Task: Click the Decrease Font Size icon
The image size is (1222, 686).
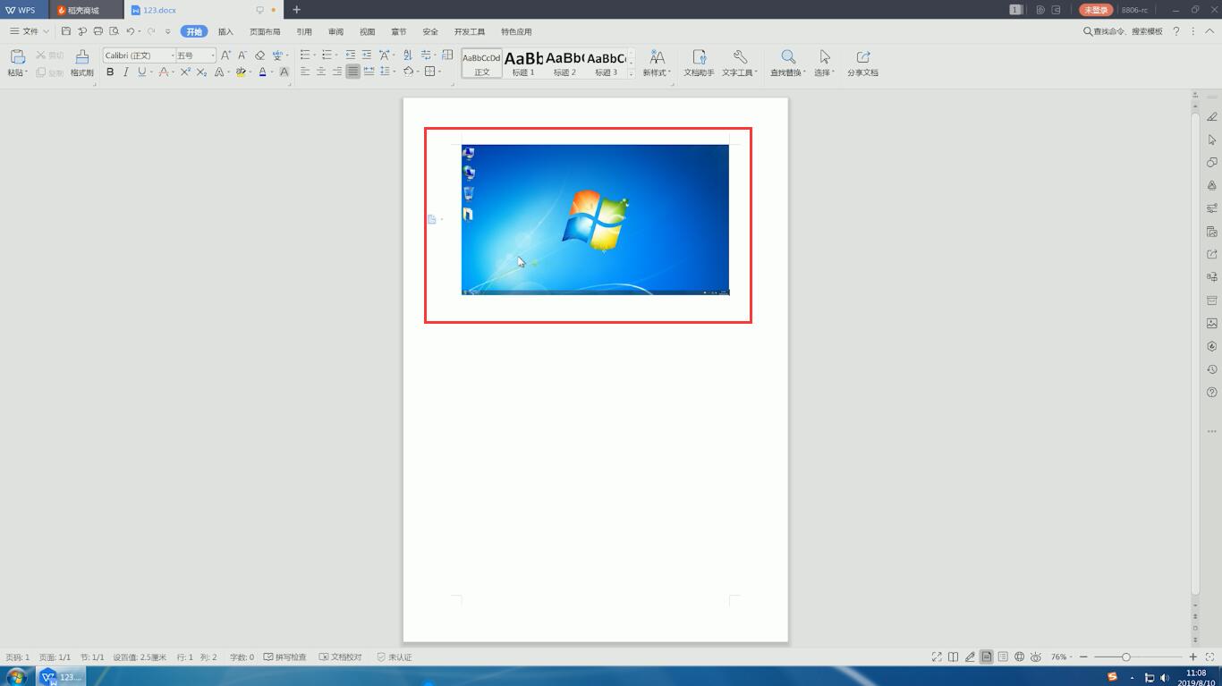Action: coord(242,55)
